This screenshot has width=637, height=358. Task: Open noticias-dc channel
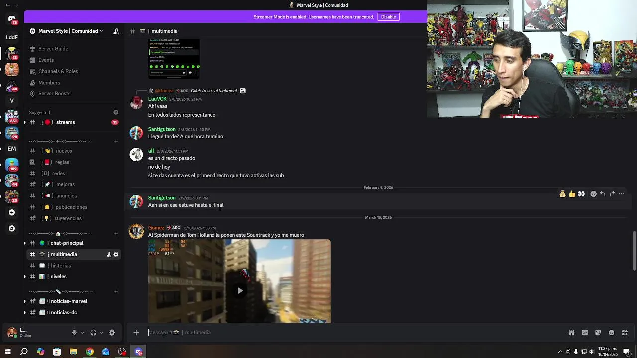[x=74, y=312]
